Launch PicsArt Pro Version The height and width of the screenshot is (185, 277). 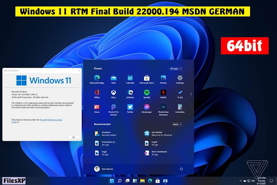click(114, 110)
